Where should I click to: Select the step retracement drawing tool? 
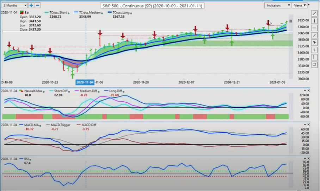(x=314, y=50)
